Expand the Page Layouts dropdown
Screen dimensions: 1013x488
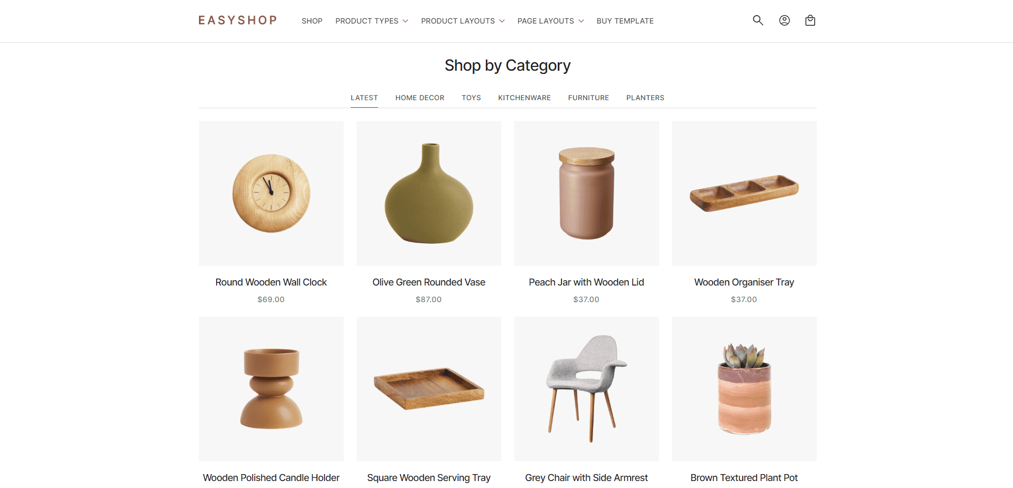click(551, 21)
